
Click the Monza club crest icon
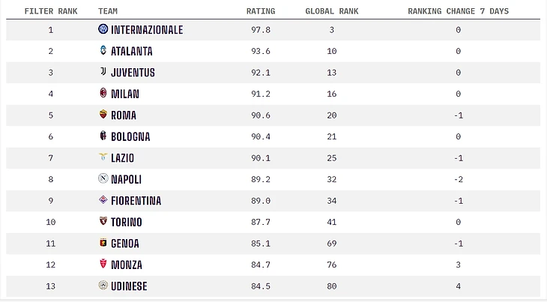pyautogui.click(x=103, y=265)
